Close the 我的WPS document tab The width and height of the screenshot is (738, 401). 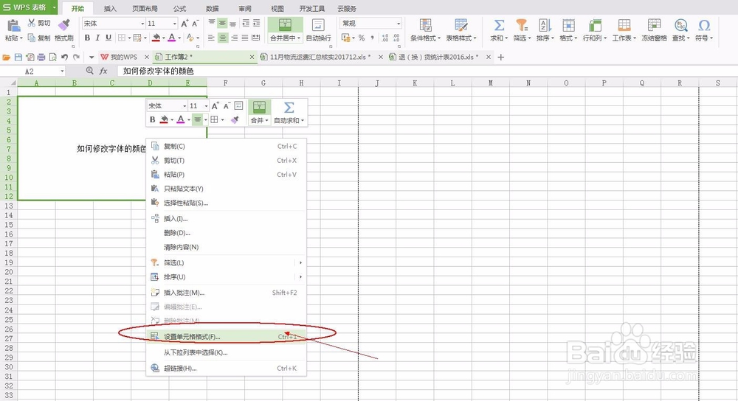click(x=147, y=57)
